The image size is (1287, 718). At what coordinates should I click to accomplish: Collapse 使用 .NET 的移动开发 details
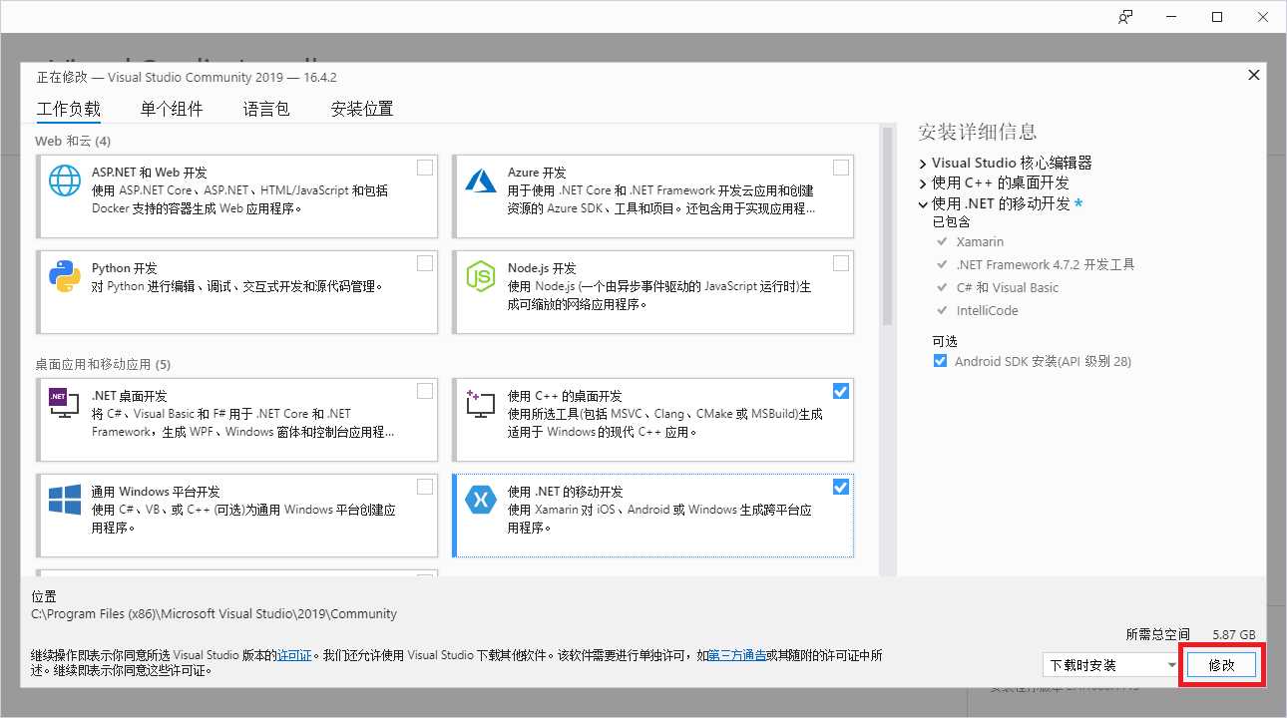[x=923, y=203]
